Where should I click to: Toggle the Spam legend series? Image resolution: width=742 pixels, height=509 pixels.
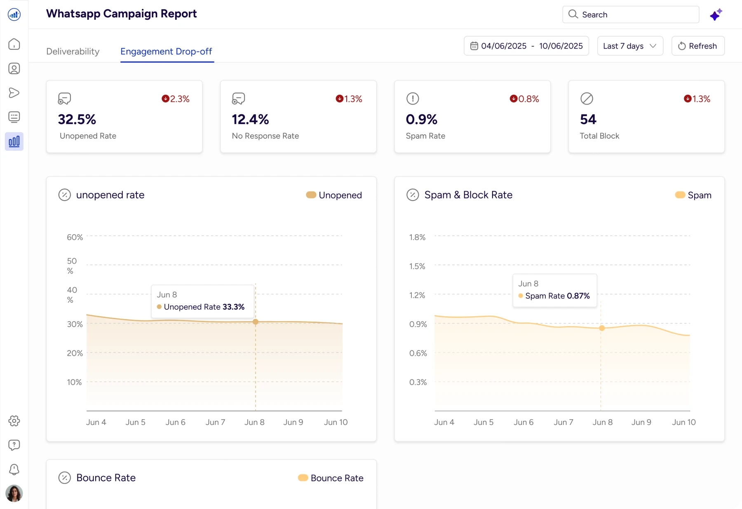pos(693,195)
